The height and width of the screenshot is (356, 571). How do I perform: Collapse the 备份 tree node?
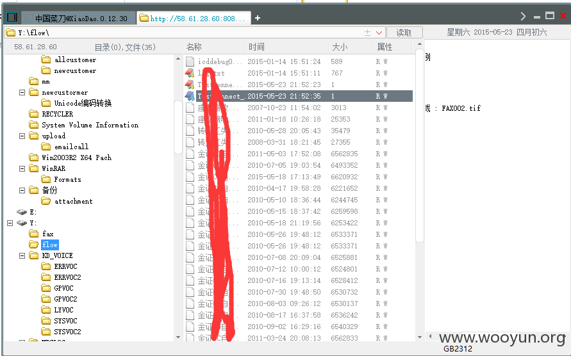pyautogui.click(x=22, y=190)
